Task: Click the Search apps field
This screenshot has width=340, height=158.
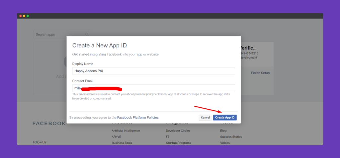Action: pyautogui.click(x=62, y=34)
